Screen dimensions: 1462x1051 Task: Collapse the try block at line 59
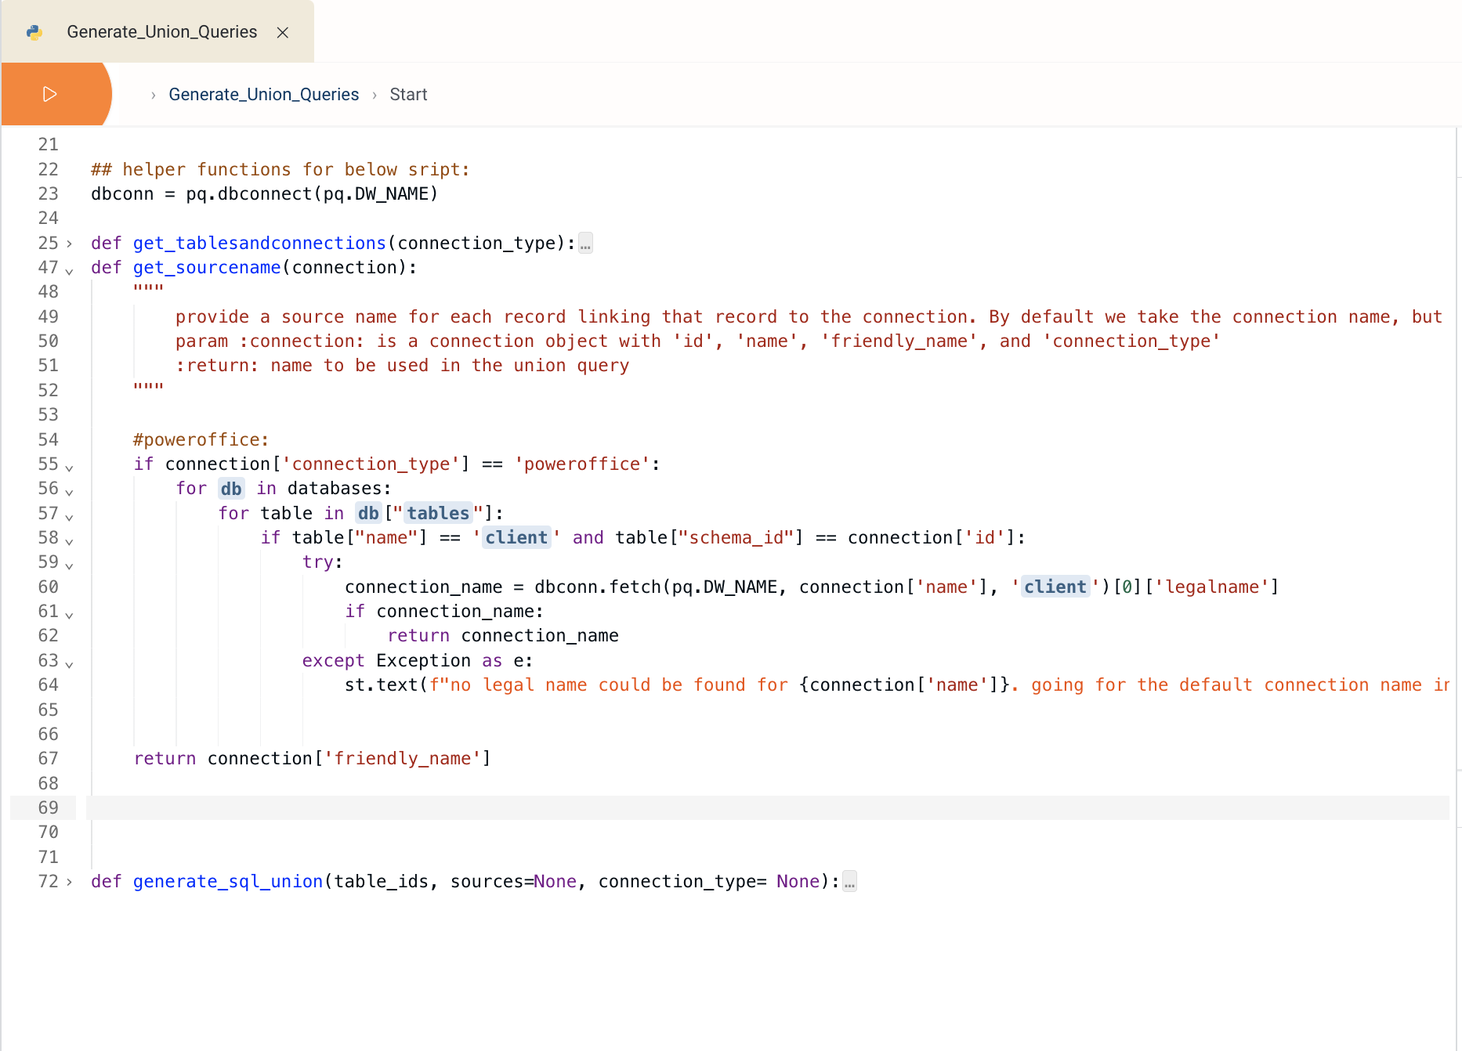69,565
